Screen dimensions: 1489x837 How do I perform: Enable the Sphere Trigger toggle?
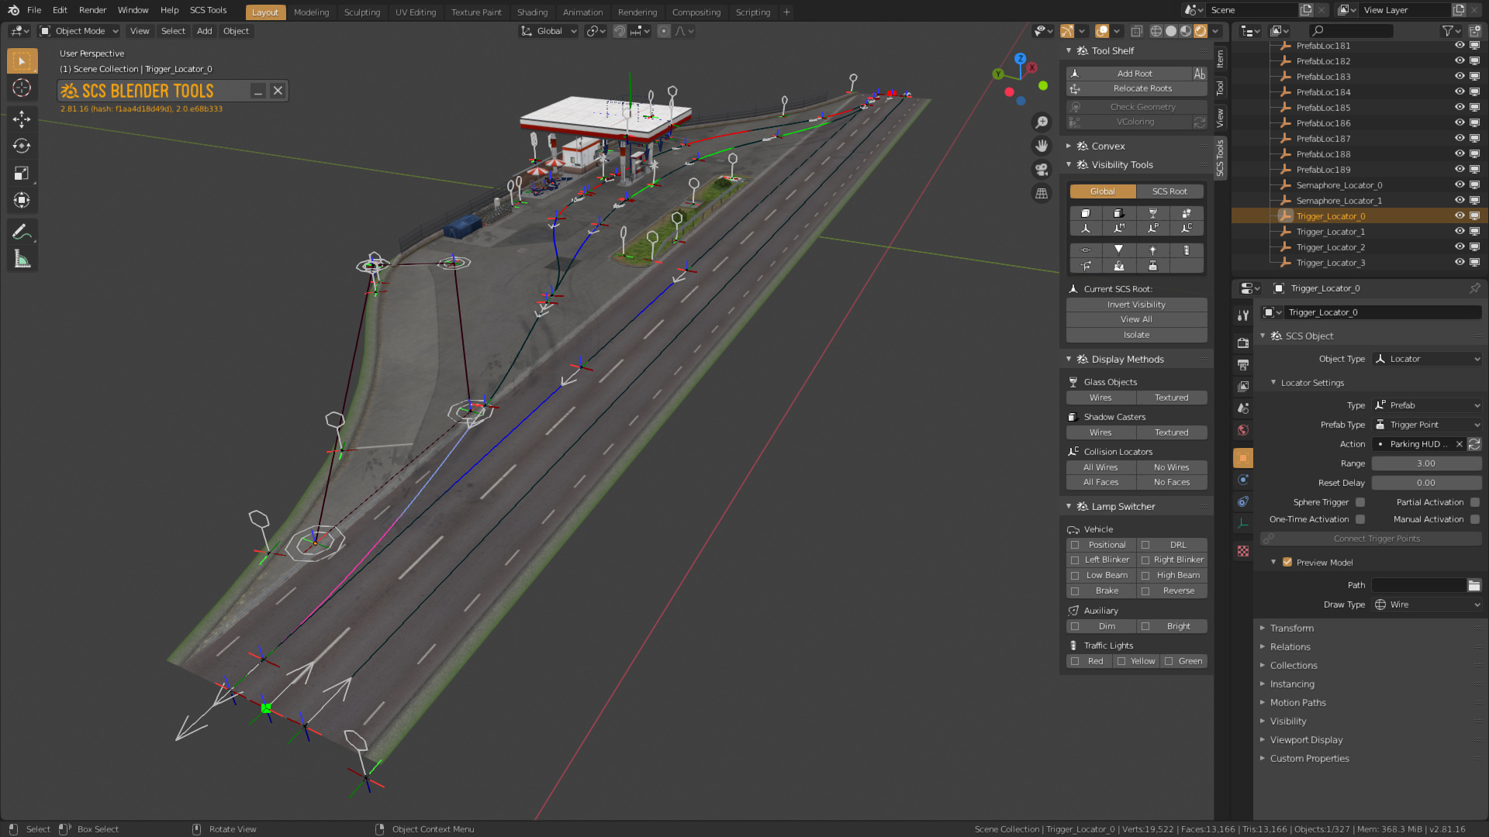[x=1359, y=502]
